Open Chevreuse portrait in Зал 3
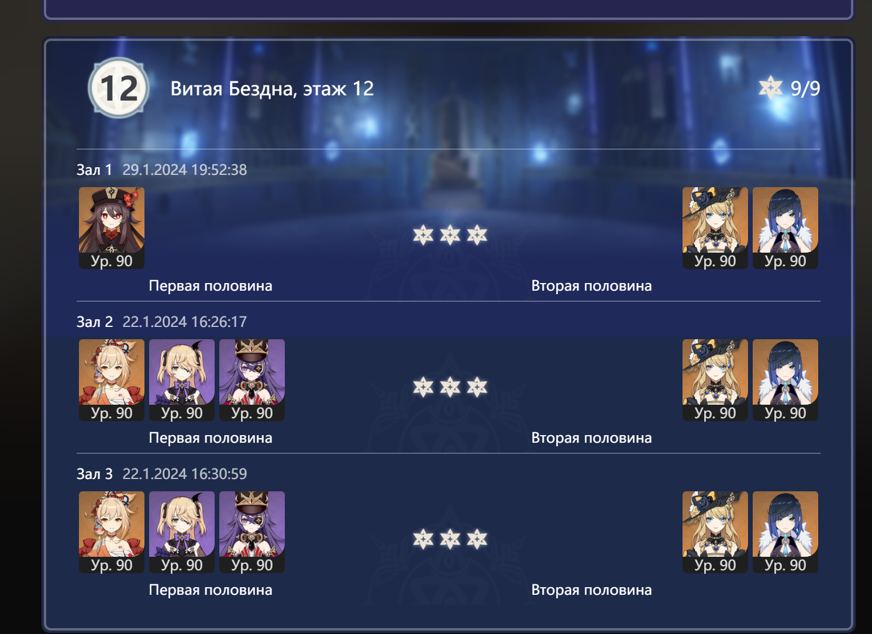This screenshot has width=872, height=634. (252, 532)
